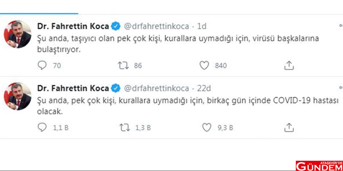Click Dr. Fahrettin Koca name in second tweet
This screenshot has height=171, width=343.
click(73, 89)
